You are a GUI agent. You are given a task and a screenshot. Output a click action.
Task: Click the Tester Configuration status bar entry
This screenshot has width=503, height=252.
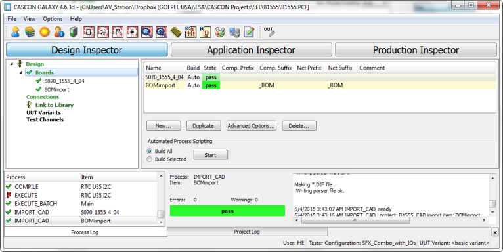(362, 243)
